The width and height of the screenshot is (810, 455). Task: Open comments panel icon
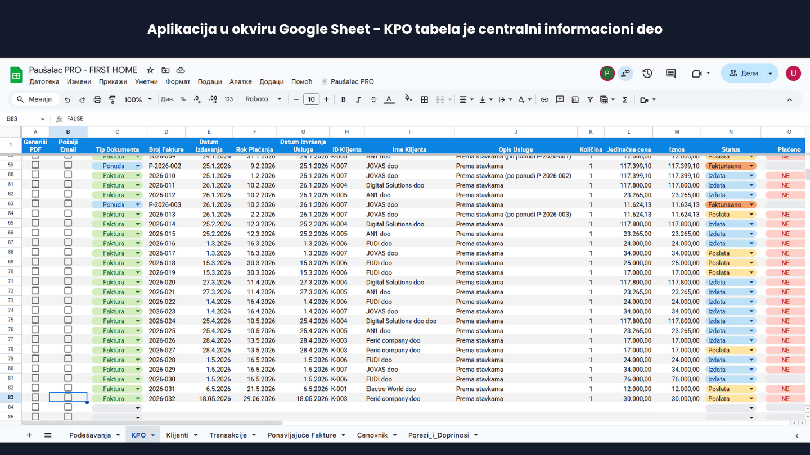pyautogui.click(x=670, y=73)
